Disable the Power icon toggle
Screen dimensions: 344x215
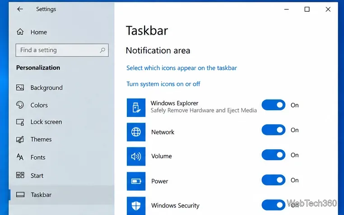click(274, 180)
